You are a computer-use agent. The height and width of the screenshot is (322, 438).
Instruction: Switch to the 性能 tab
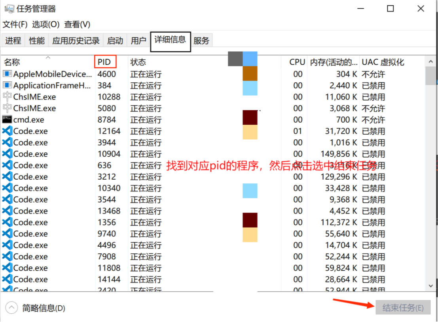click(36, 41)
